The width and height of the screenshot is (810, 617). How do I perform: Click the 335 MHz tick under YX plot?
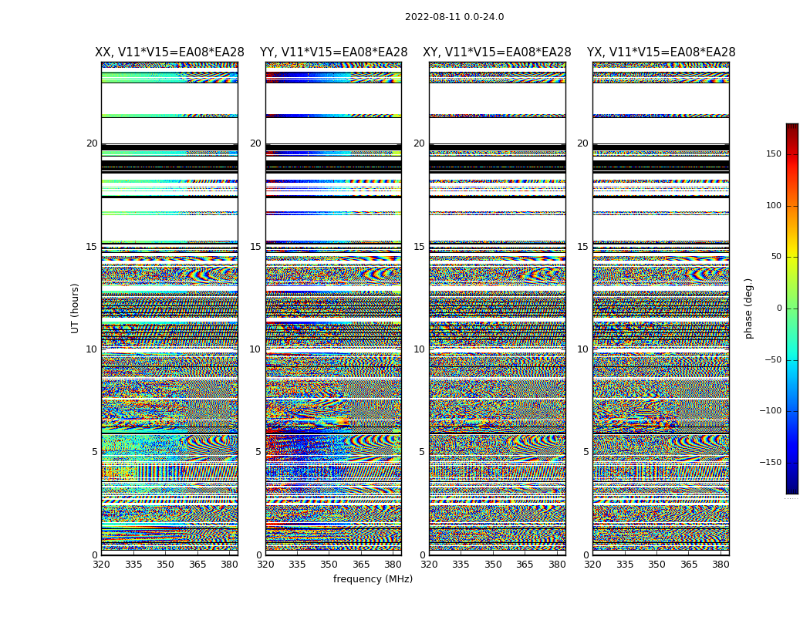pyautogui.click(x=625, y=565)
